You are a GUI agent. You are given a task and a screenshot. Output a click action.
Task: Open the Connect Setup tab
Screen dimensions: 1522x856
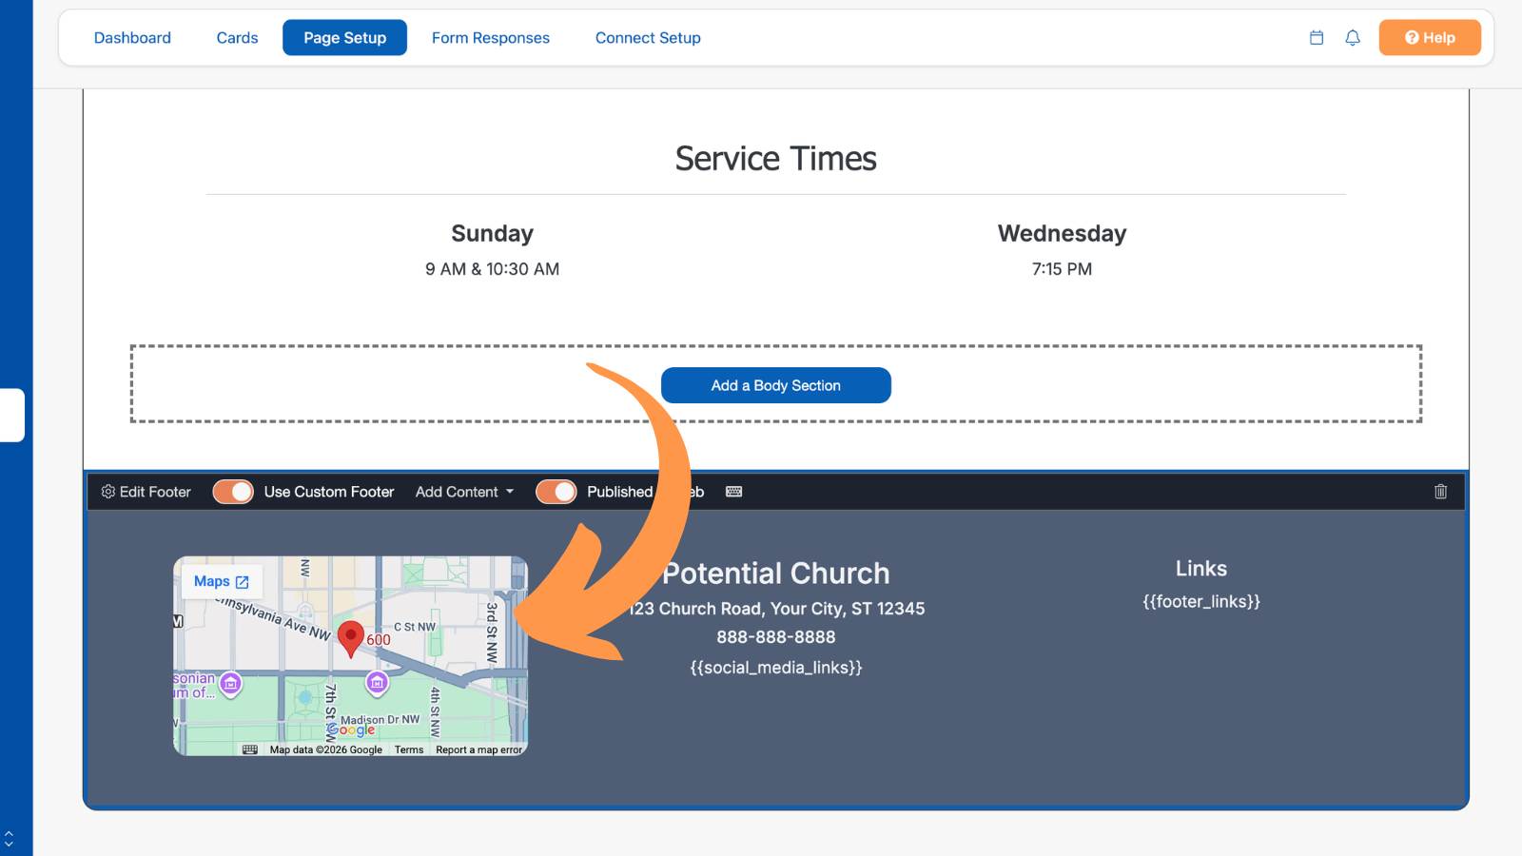click(648, 38)
